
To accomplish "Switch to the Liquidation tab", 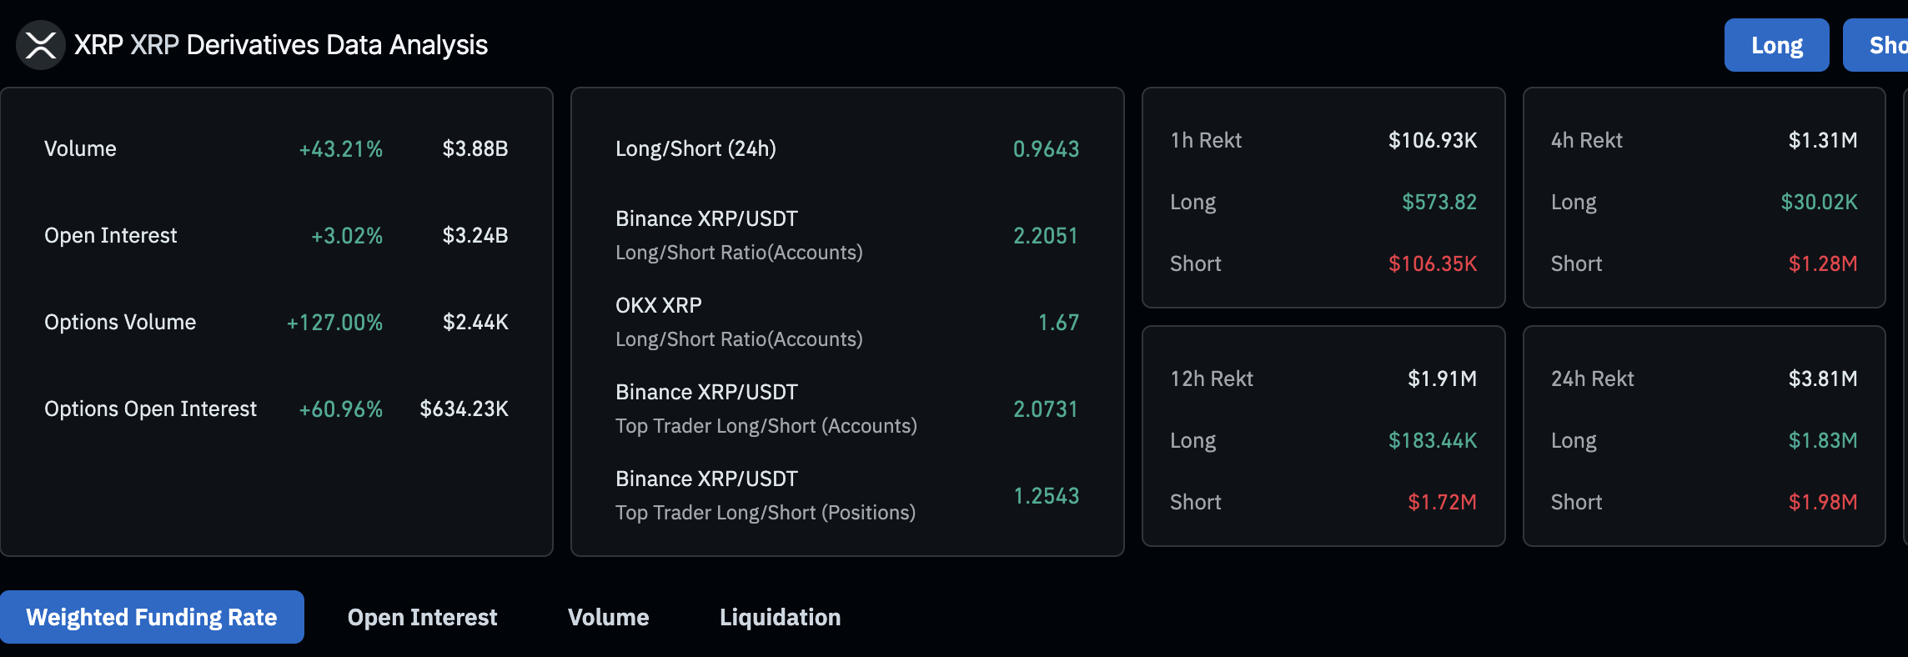I will 780,617.
